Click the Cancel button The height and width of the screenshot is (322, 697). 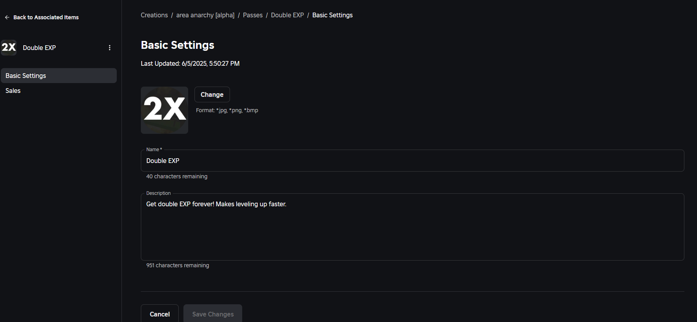tap(159, 314)
